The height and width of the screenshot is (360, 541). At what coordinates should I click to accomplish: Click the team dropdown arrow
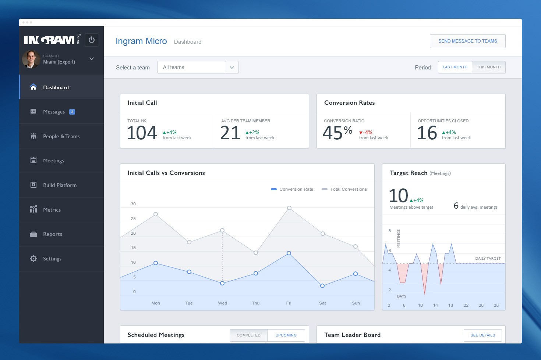tap(232, 67)
